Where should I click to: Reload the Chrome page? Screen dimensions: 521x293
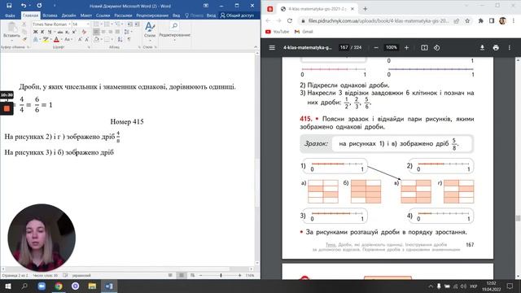point(290,20)
